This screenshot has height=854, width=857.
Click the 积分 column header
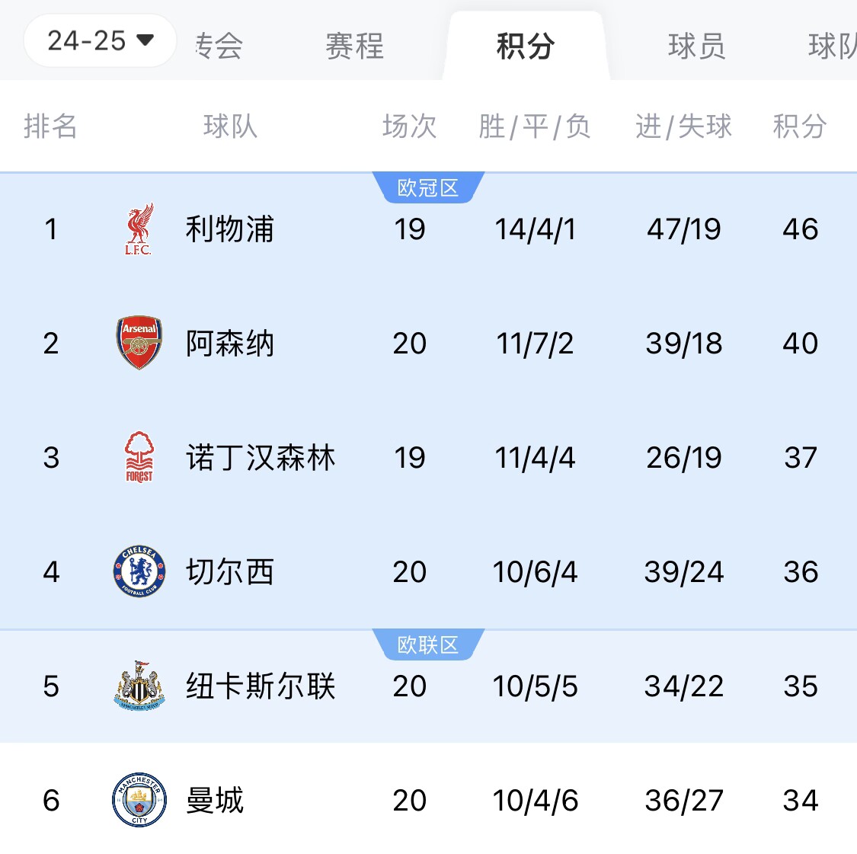tap(799, 126)
